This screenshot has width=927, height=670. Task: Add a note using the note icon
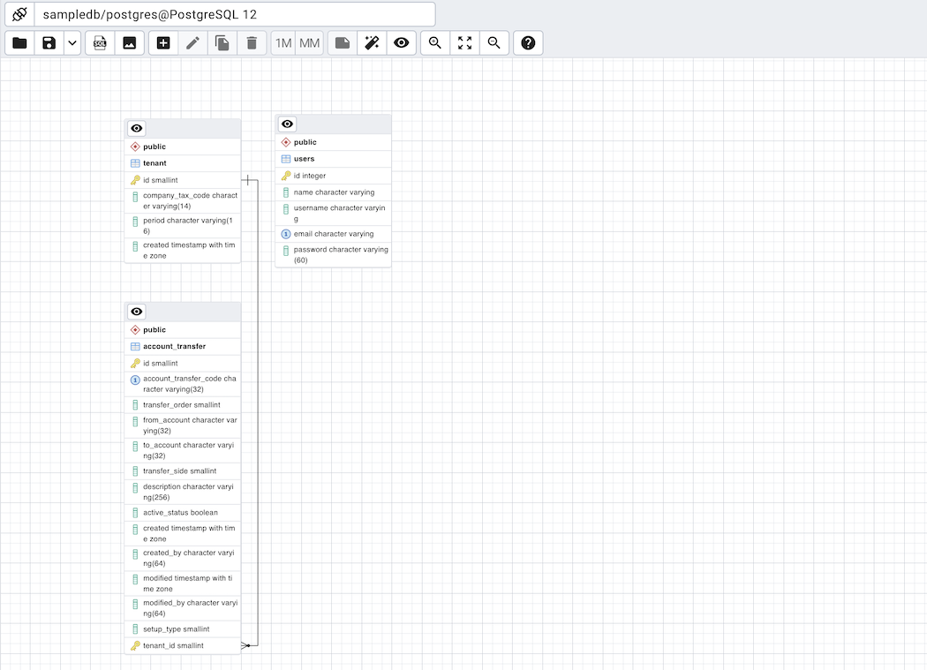coord(343,43)
